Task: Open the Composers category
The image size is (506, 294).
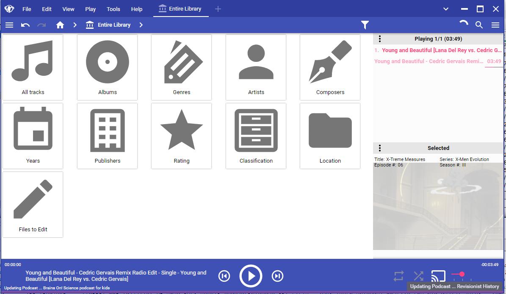Action: click(x=330, y=67)
